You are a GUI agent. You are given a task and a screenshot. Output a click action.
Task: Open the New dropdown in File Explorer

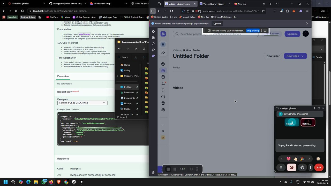click(123, 57)
